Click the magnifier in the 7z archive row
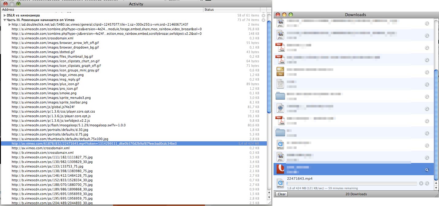The image size is (439, 206). [x=427, y=72]
